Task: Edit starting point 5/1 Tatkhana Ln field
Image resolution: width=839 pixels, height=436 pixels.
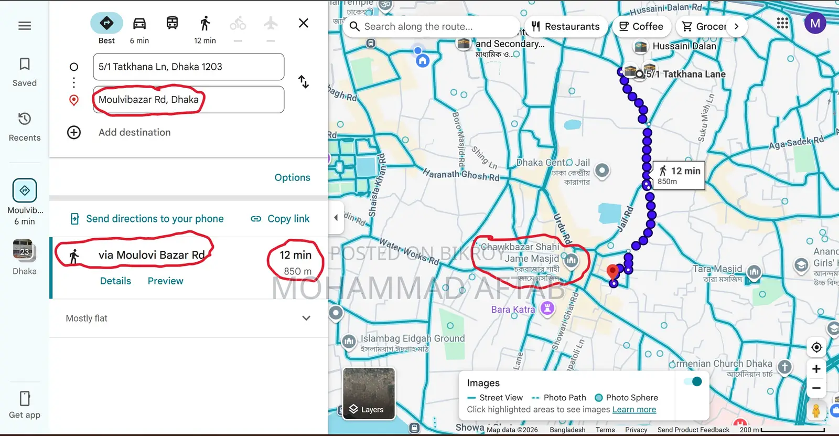Action: point(189,67)
